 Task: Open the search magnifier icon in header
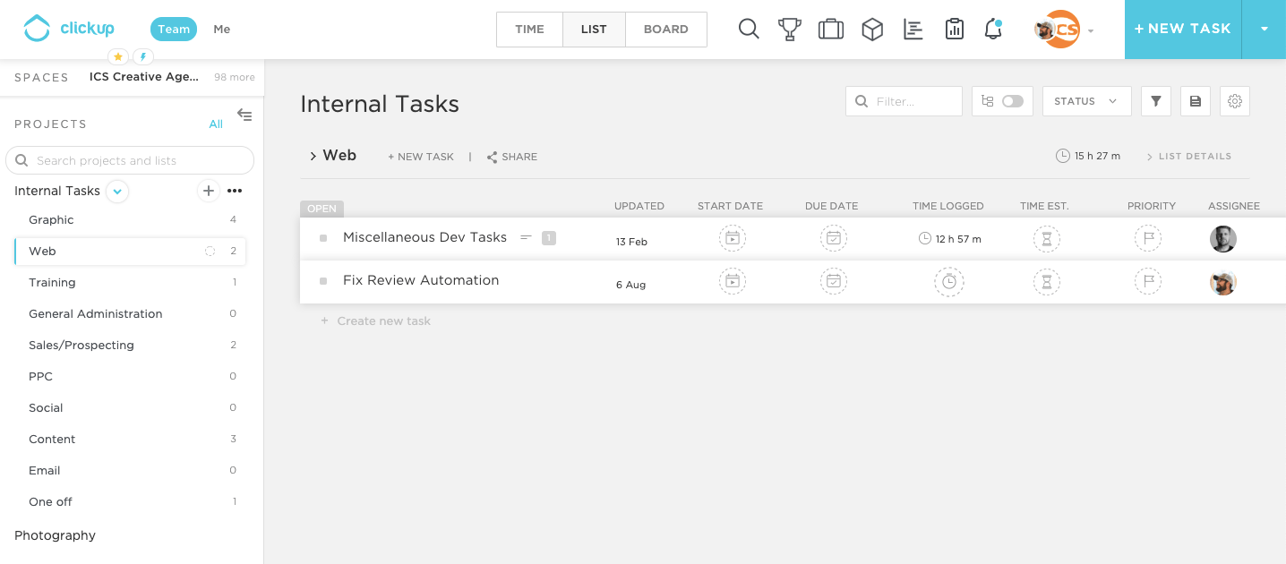coord(749,29)
